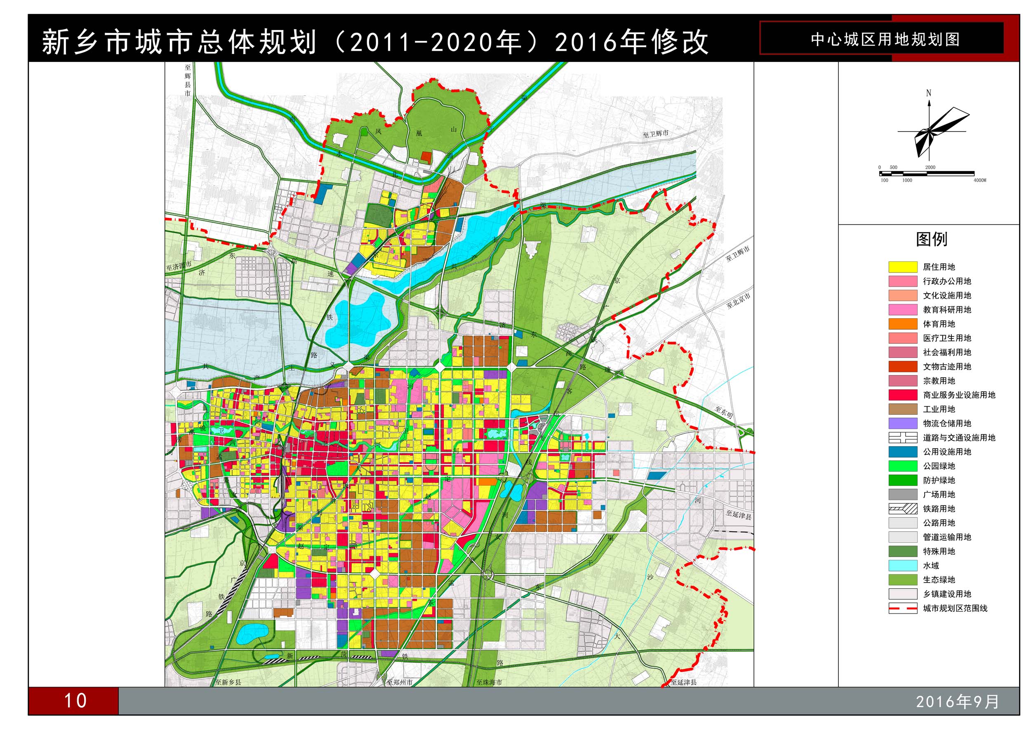Click the date 2016年9月
Viewport: 1031px width, 729px height.
pyautogui.click(x=957, y=702)
